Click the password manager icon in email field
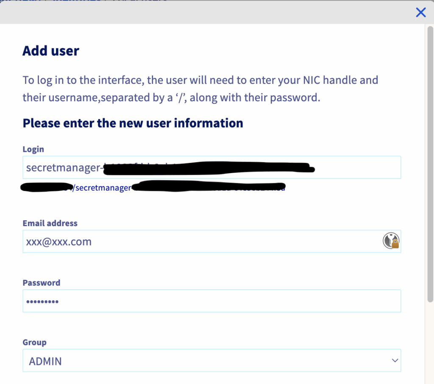 391,241
